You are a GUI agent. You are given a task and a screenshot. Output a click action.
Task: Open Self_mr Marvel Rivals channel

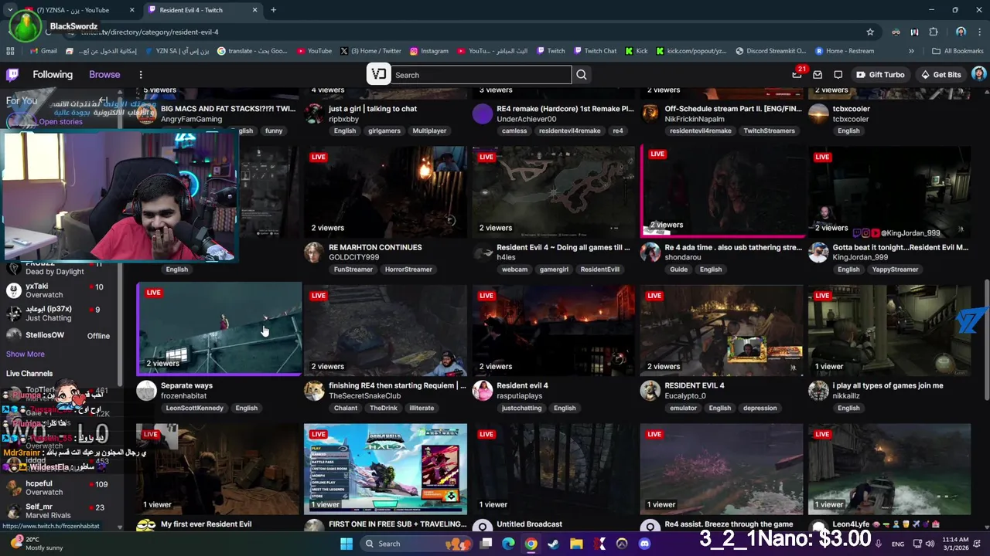(x=60, y=510)
